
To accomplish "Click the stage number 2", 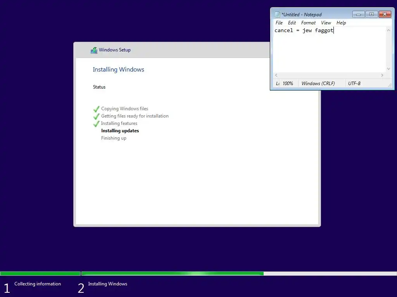I will coord(81,288).
